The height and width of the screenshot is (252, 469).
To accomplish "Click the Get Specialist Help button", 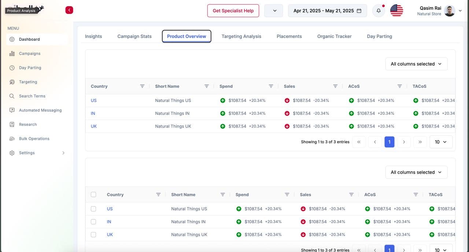I will coord(233,11).
